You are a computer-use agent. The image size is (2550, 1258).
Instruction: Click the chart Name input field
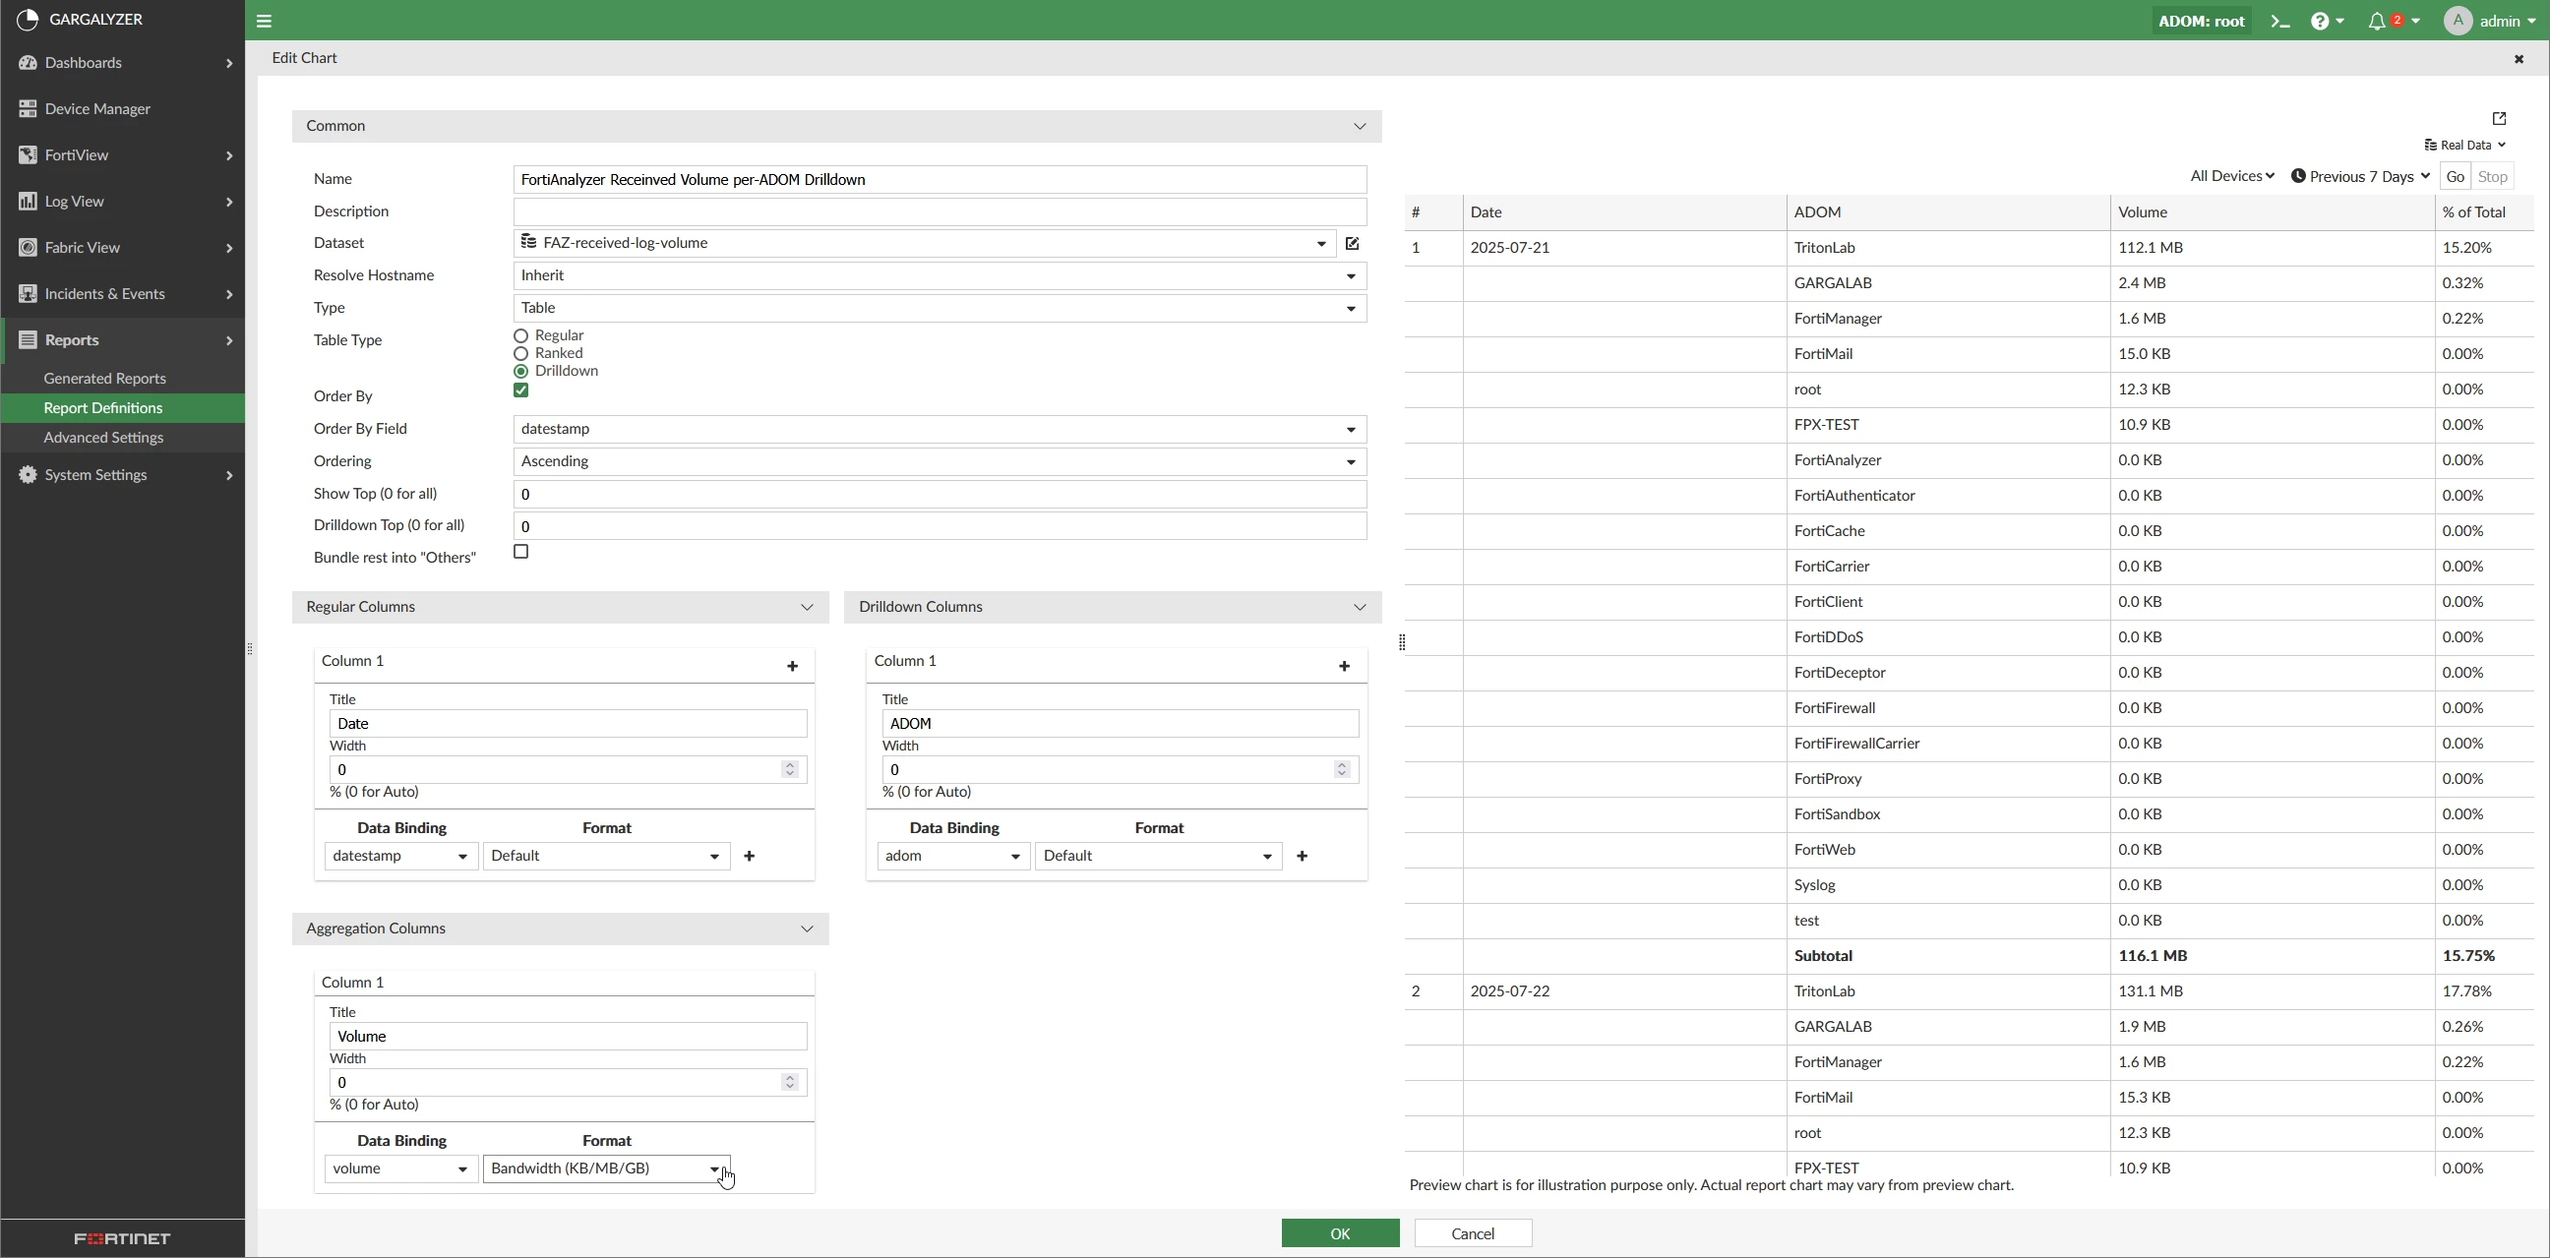pos(941,179)
